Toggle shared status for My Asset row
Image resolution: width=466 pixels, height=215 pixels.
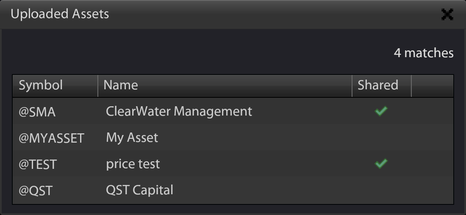click(381, 138)
